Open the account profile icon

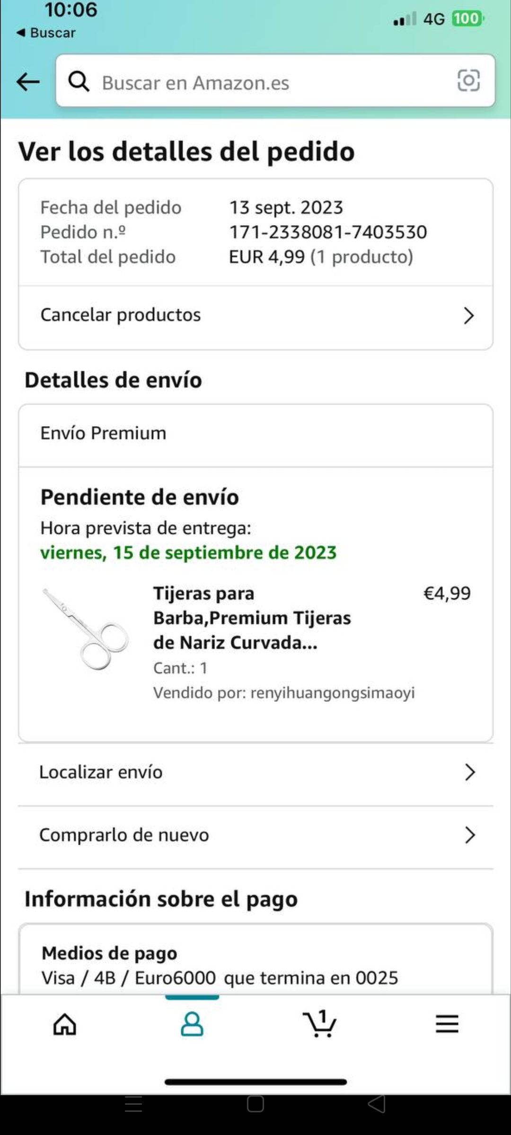pyautogui.click(x=192, y=1024)
